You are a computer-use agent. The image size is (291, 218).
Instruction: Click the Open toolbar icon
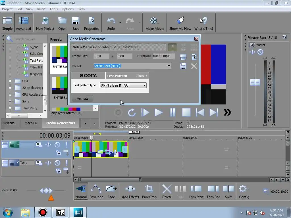[x=62, y=23]
